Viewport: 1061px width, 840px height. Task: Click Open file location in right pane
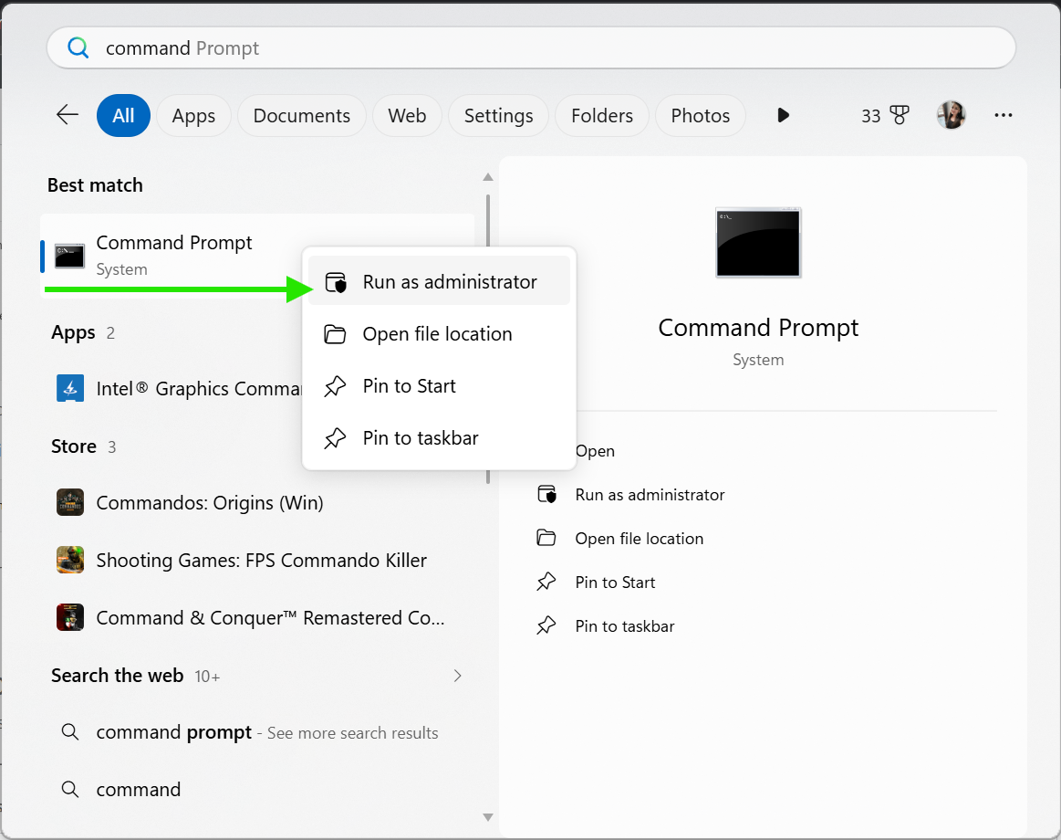click(x=639, y=539)
